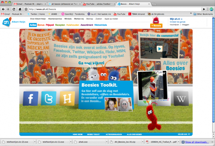The height and width of the screenshot is (146, 215).
Task: Toggle the Geluid aan sound control
Action: pyautogui.click(x=184, y=134)
